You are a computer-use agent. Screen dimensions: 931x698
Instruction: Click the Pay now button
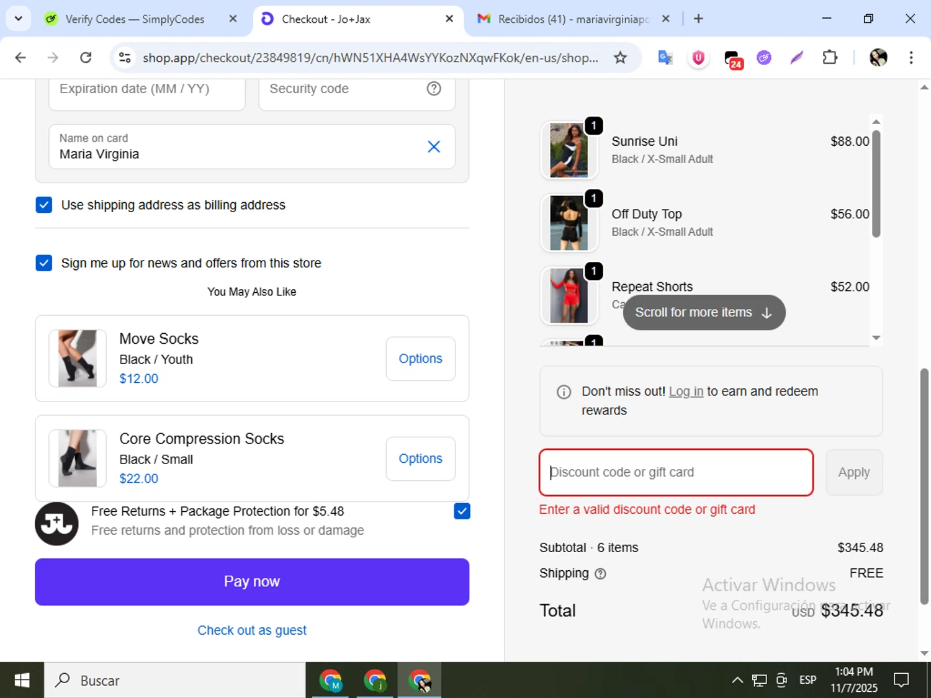click(x=252, y=582)
